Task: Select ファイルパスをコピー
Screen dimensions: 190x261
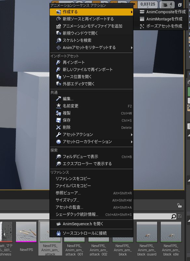Action: [91, 186]
